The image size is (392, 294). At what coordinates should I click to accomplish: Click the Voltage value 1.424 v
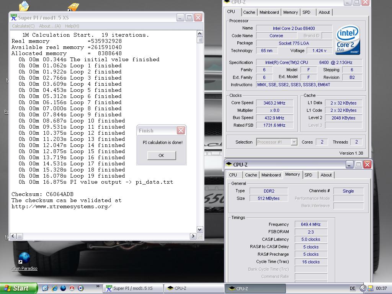click(319, 51)
